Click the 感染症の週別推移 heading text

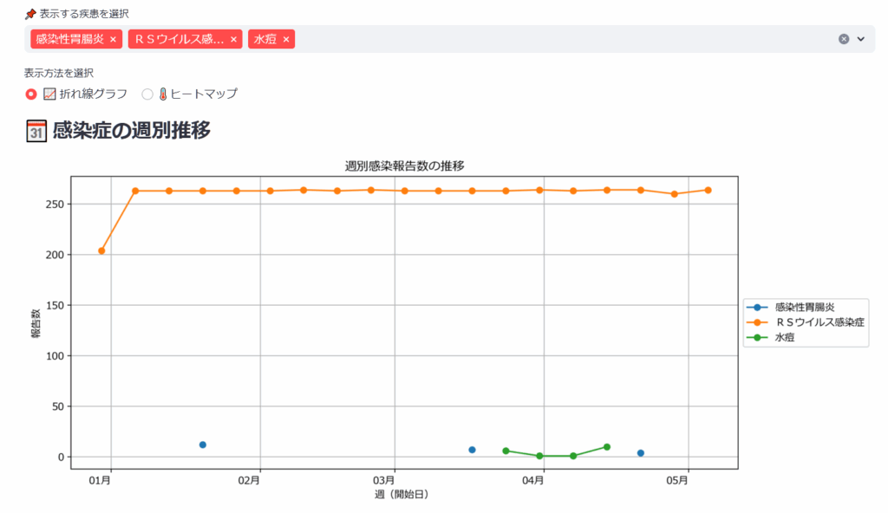131,131
